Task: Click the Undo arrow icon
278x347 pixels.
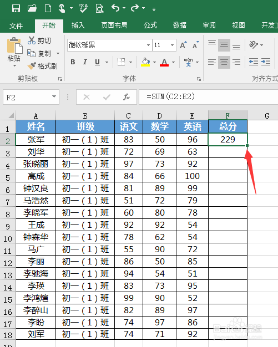Action: pos(115,8)
